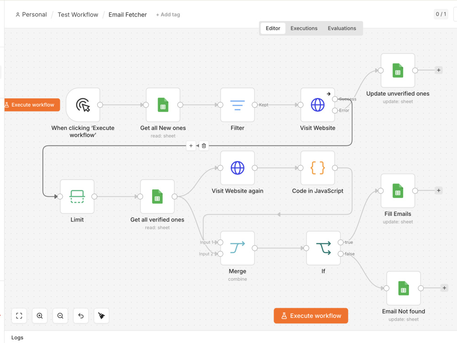Select the Filter node icon
This screenshot has width=457, height=343.
(x=238, y=105)
